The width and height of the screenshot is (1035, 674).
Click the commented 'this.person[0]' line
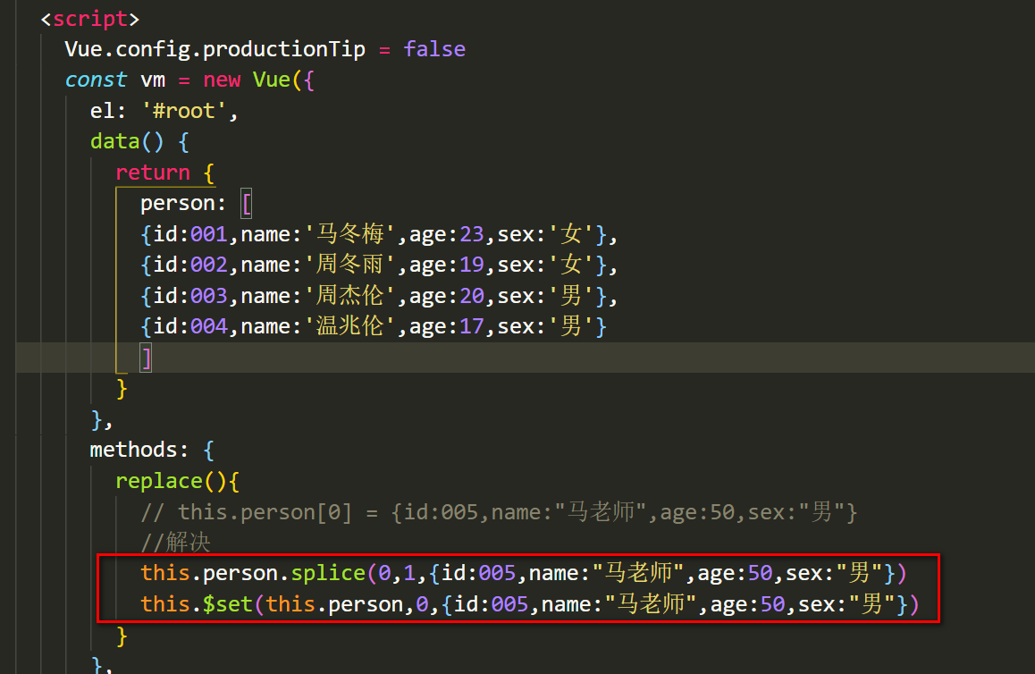click(499, 512)
